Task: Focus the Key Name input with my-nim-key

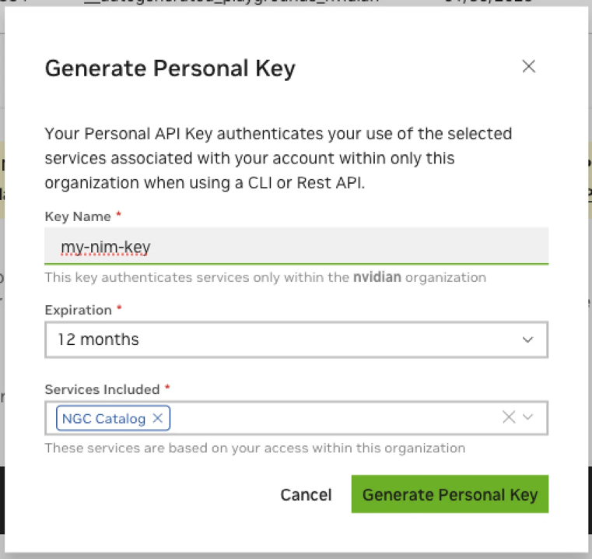Action: 296,246
